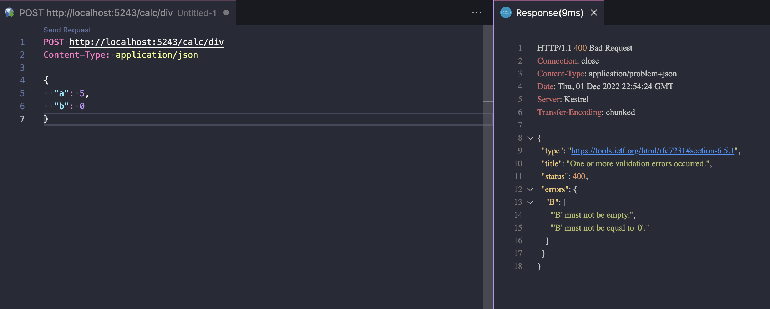Open the rfc7231 section-6.5.1 link
Viewport: 770px width, 309px height.
click(x=653, y=151)
